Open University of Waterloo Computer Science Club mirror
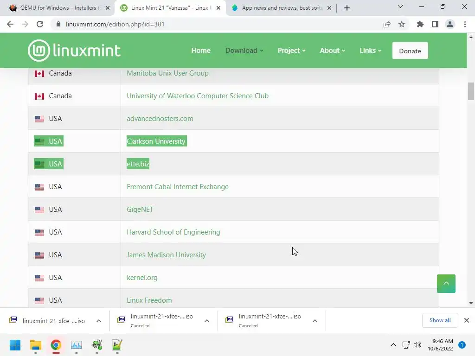The width and height of the screenshot is (475, 356). (x=198, y=96)
